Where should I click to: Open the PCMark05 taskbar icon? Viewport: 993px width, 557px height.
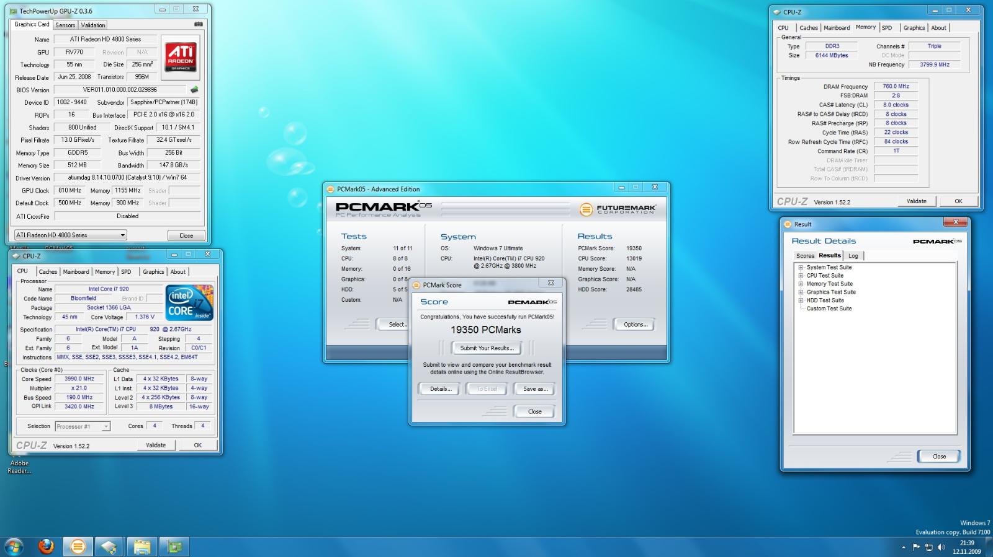coord(78,547)
